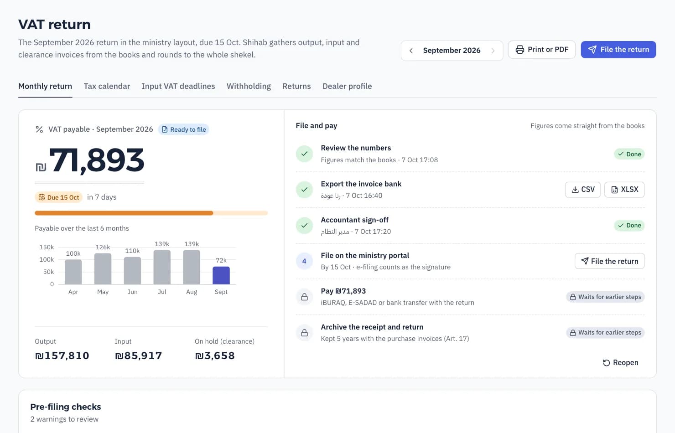
Task: Click the green check beside Accountant sign-off
Action: [x=304, y=225]
